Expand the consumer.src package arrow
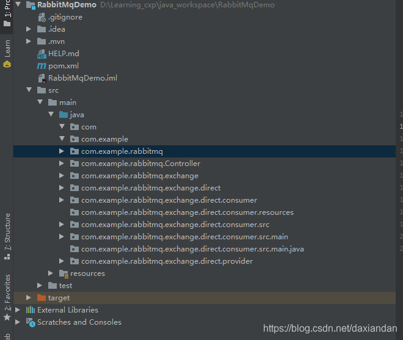Screen dimensions: 403x340 [62, 225]
